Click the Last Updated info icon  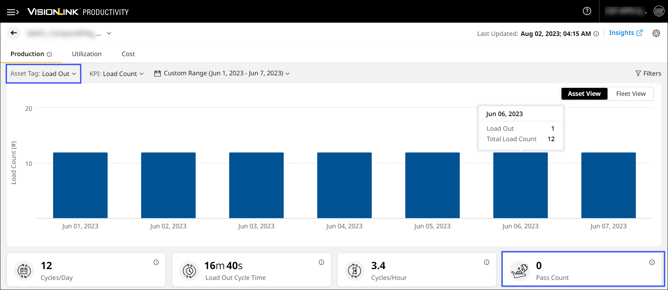click(596, 34)
